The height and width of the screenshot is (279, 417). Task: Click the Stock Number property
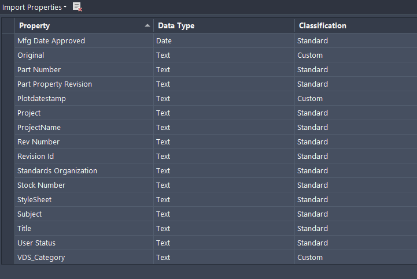pyautogui.click(x=41, y=185)
